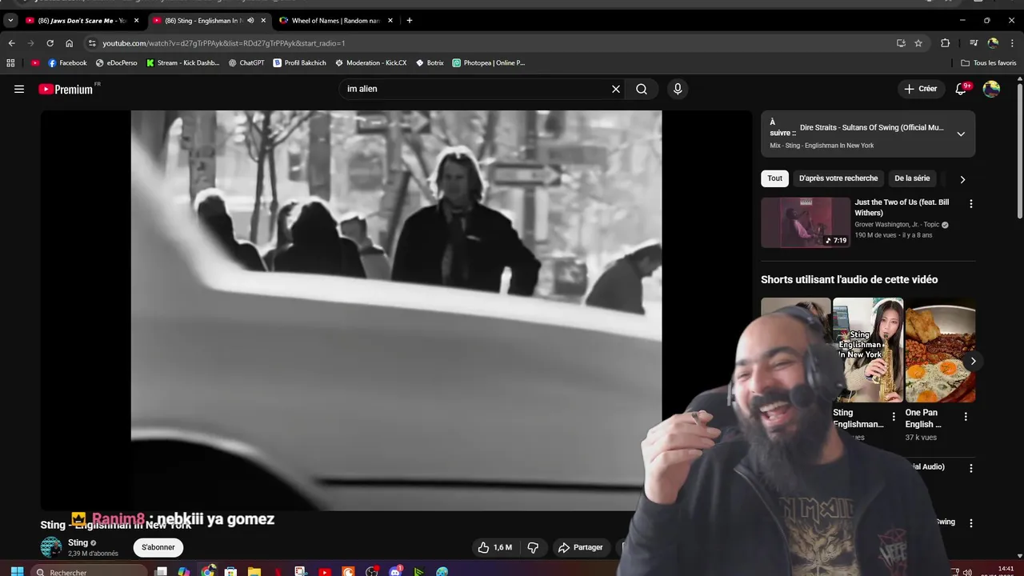Open the Chrome extensions puzzle icon

tap(946, 43)
